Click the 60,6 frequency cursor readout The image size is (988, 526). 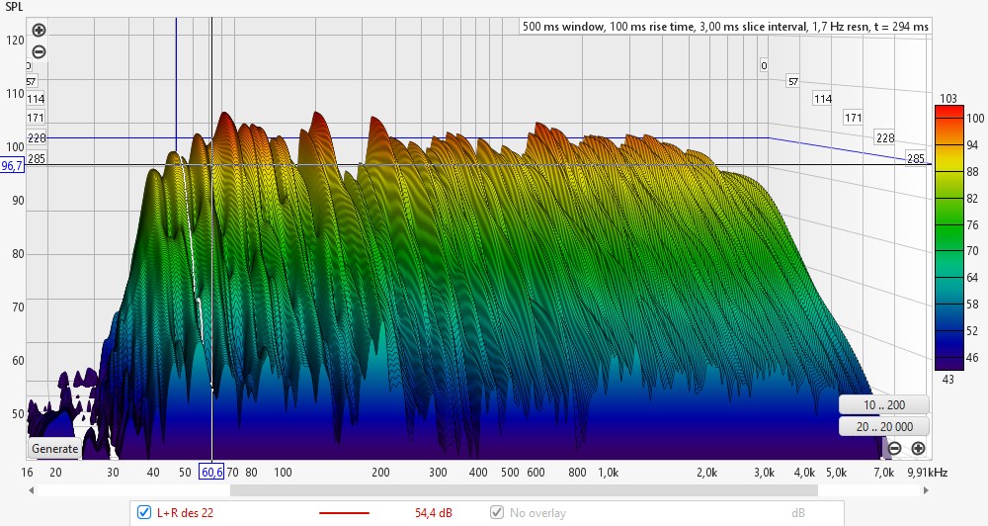coord(211,472)
